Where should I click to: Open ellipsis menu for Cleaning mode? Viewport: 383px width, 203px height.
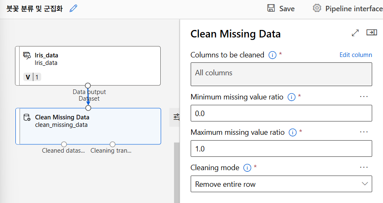[x=364, y=167]
